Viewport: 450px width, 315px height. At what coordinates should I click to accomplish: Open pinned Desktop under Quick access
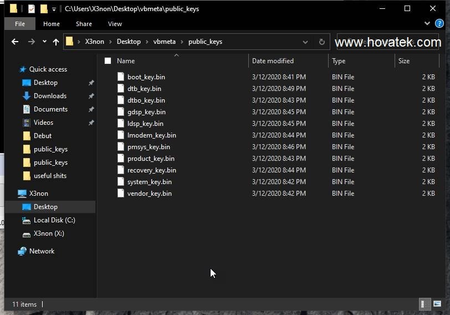coord(45,83)
